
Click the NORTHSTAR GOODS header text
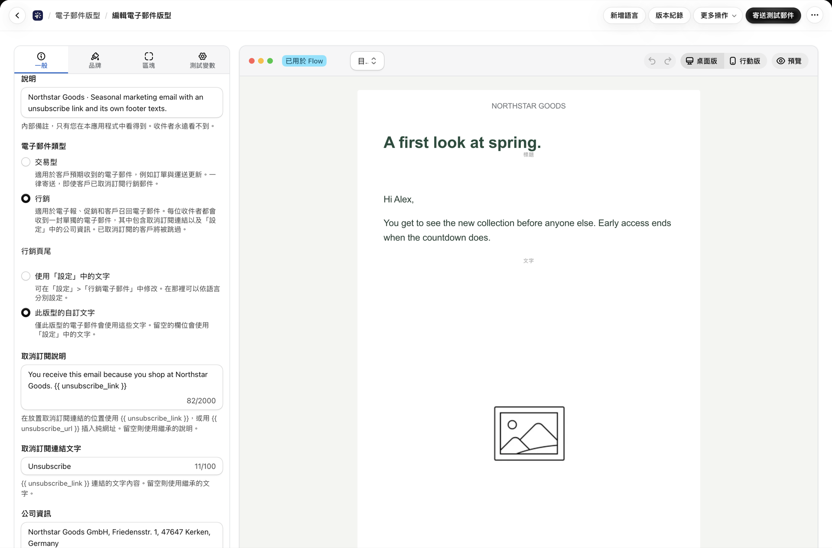pyautogui.click(x=528, y=106)
